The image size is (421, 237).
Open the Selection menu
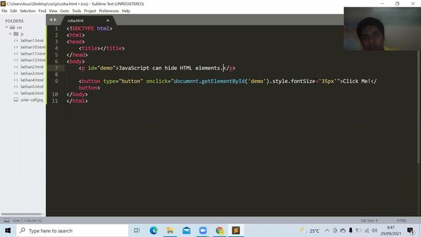point(28,11)
